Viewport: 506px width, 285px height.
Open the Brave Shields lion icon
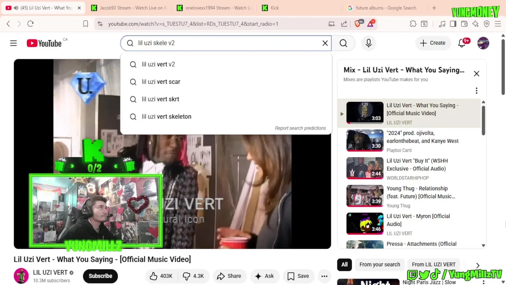point(358,23)
